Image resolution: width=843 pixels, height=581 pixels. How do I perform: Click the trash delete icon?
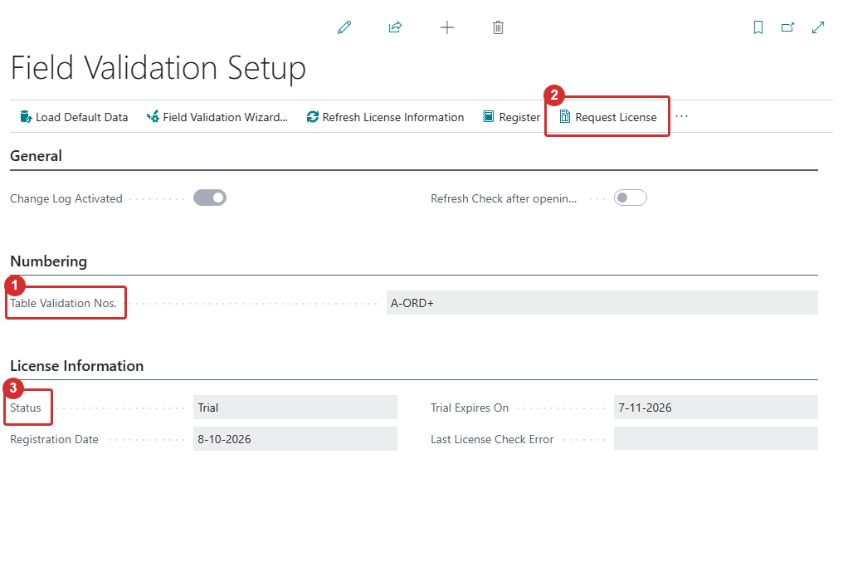click(x=498, y=27)
